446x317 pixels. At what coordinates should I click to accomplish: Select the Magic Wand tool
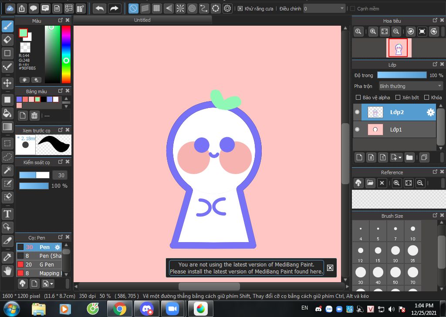[x=7, y=170]
